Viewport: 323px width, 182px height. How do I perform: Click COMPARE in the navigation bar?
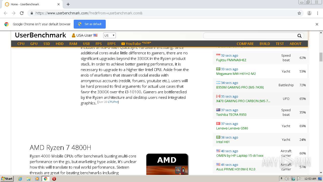click(245, 44)
